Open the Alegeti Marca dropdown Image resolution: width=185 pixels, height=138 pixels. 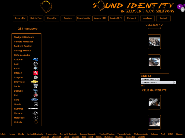click(x=150, y=79)
